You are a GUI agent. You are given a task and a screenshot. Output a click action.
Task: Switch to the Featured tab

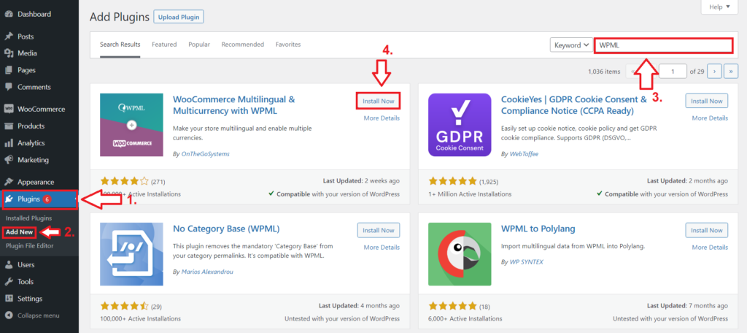(x=164, y=45)
